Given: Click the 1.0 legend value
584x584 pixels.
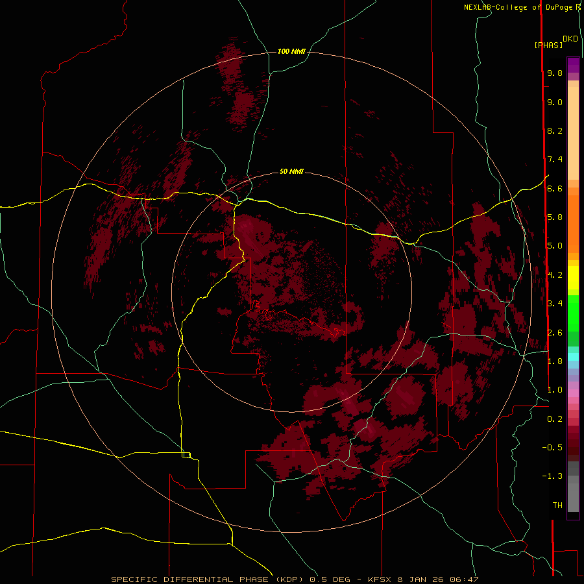Looking at the screenshot, I should (x=555, y=390).
